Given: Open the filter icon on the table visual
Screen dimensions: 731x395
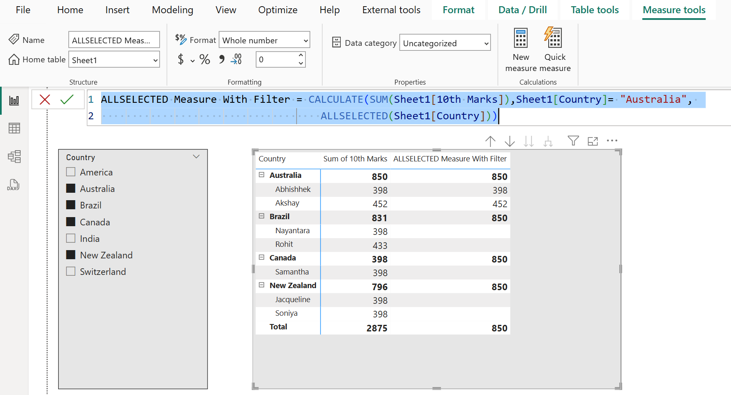Looking at the screenshot, I should [x=573, y=141].
